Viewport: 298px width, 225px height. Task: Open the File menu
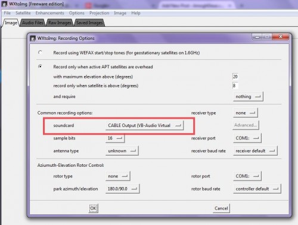click(7, 13)
